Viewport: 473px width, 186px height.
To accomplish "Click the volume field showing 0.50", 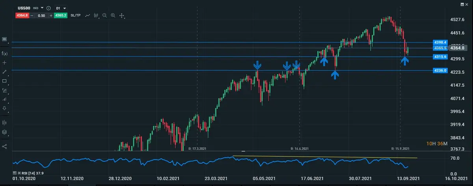I will click(x=41, y=15).
